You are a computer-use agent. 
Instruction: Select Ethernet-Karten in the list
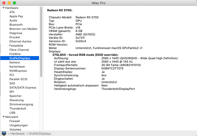20,41
